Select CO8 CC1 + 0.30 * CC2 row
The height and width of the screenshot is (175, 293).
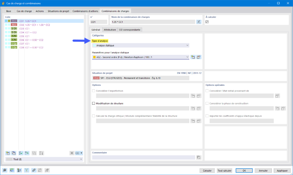[x=44, y=48]
